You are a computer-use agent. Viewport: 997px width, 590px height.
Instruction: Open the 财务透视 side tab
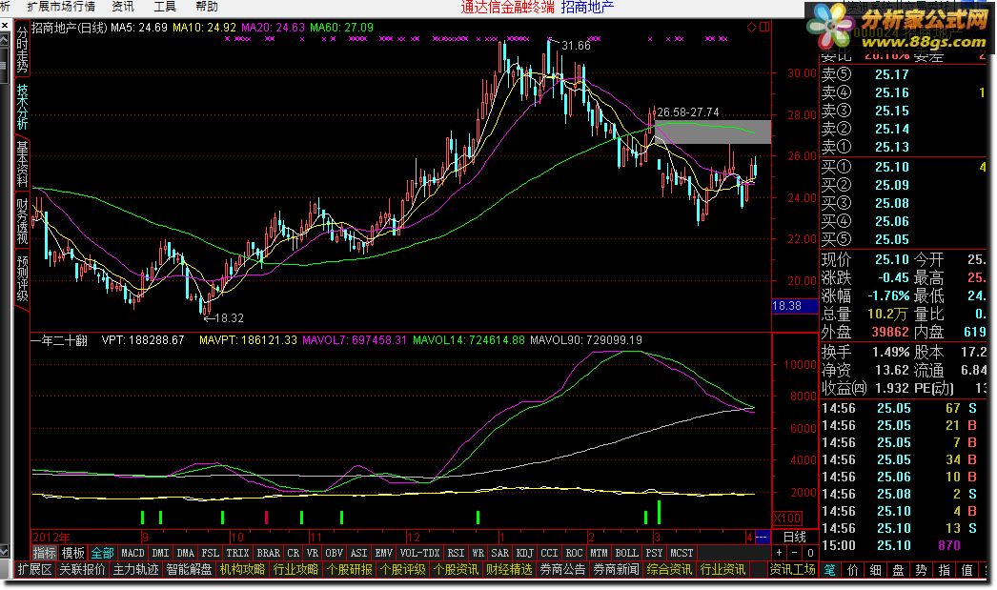click(22, 221)
